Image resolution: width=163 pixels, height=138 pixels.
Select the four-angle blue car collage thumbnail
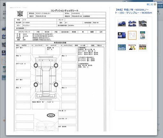coord(132,23)
